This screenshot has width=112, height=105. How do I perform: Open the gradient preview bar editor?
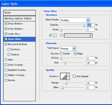pyautogui.click(x=77, y=35)
